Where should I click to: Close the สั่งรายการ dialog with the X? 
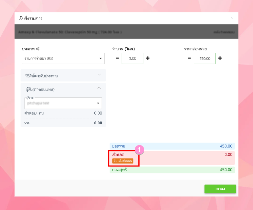[232, 18]
